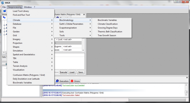Image resolution: width=190 pixels, height=103 pixels.
Task: Open the Climate Tools submenu
Action: (73, 35)
